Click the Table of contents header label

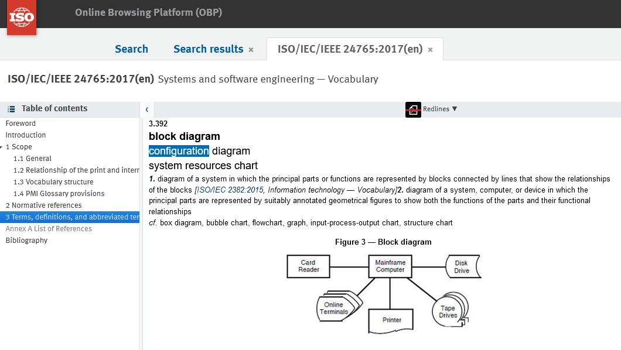(54, 108)
